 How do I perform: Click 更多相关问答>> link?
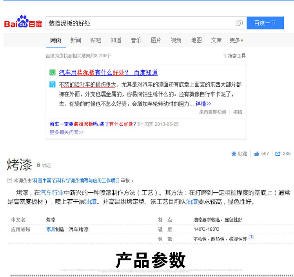[x=67, y=132]
